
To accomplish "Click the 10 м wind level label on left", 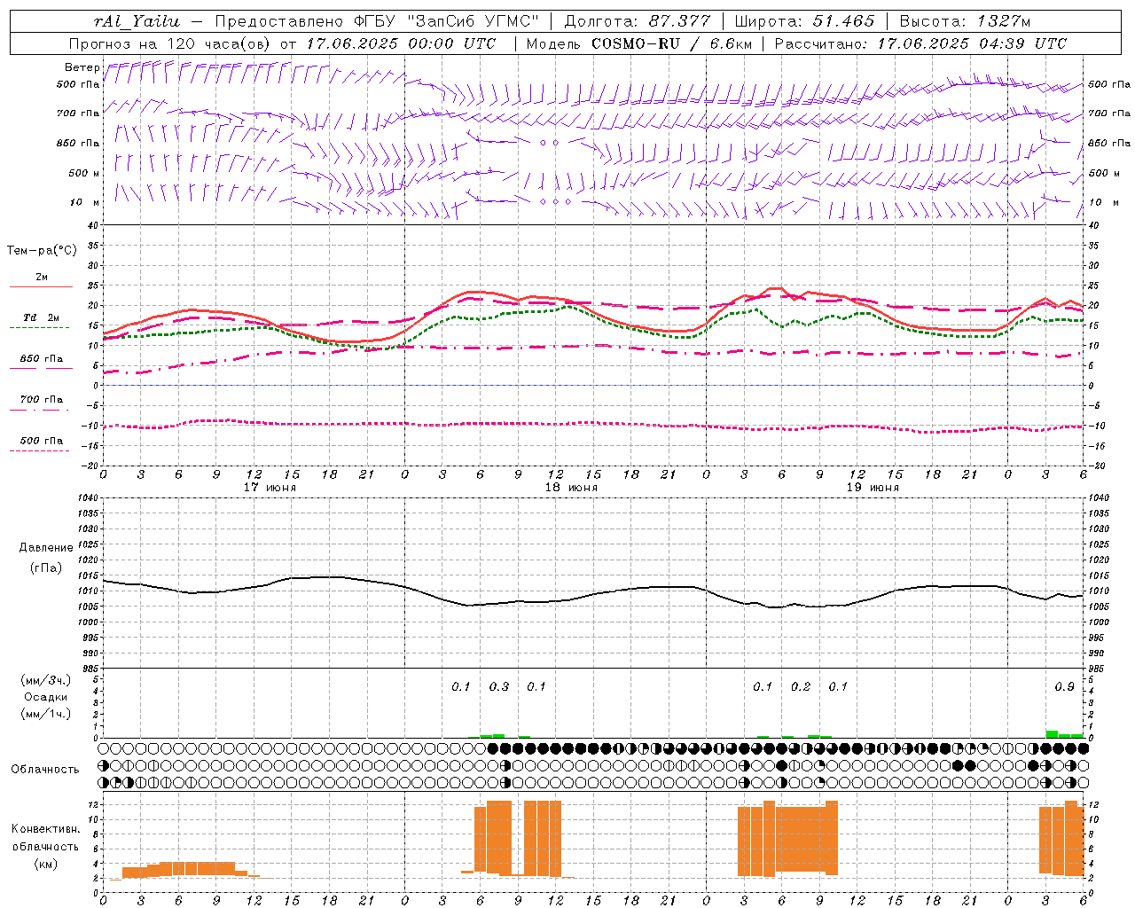I will (85, 203).
